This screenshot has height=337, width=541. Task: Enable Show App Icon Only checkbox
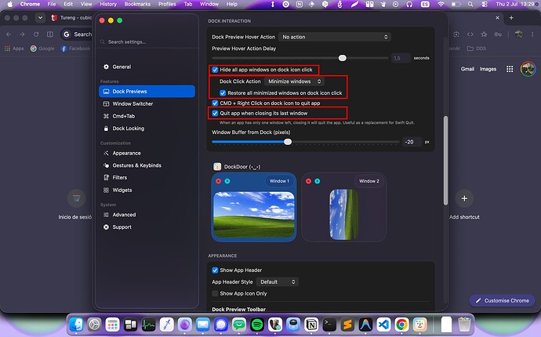coord(215,294)
